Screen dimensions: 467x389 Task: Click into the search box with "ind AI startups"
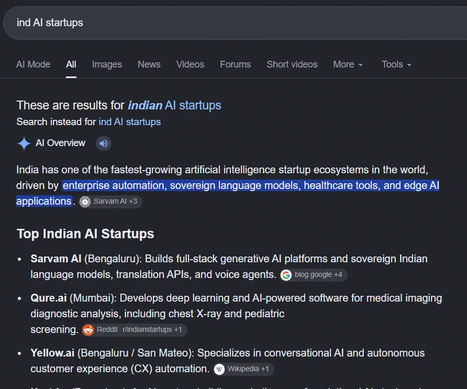[235, 23]
